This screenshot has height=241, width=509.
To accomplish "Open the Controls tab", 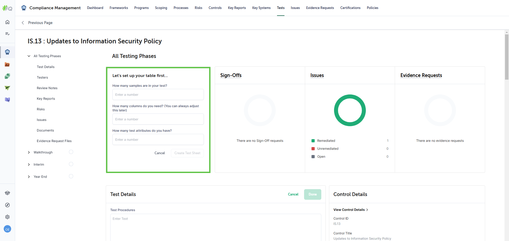I will pyautogui.click(x=215, y=8).
